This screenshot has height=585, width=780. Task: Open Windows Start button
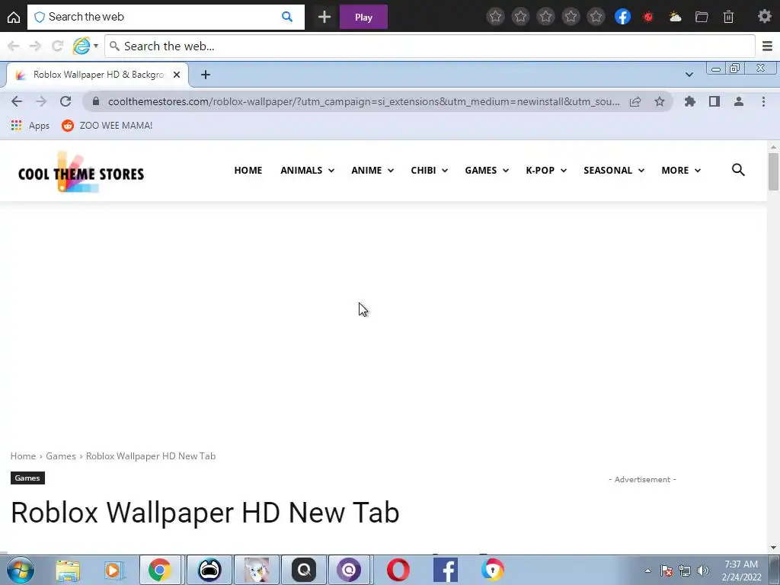coord(20,570)
